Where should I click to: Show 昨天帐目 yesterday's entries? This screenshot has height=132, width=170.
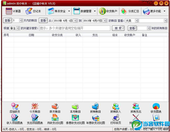[55, 108]
